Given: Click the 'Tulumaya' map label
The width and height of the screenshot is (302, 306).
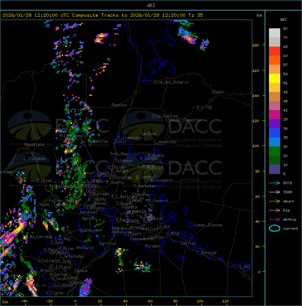Looking at the screenshot, I should (124, 160).
